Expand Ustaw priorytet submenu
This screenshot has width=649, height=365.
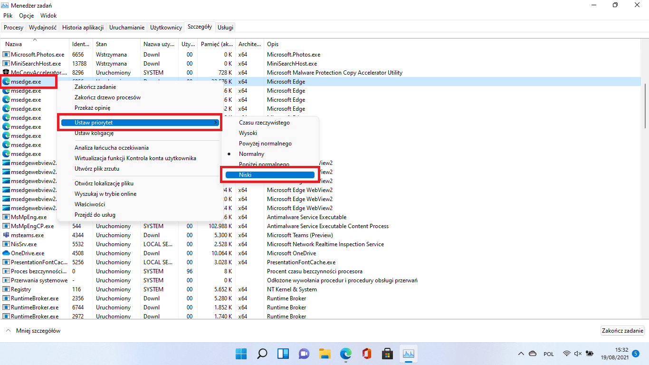140,123
